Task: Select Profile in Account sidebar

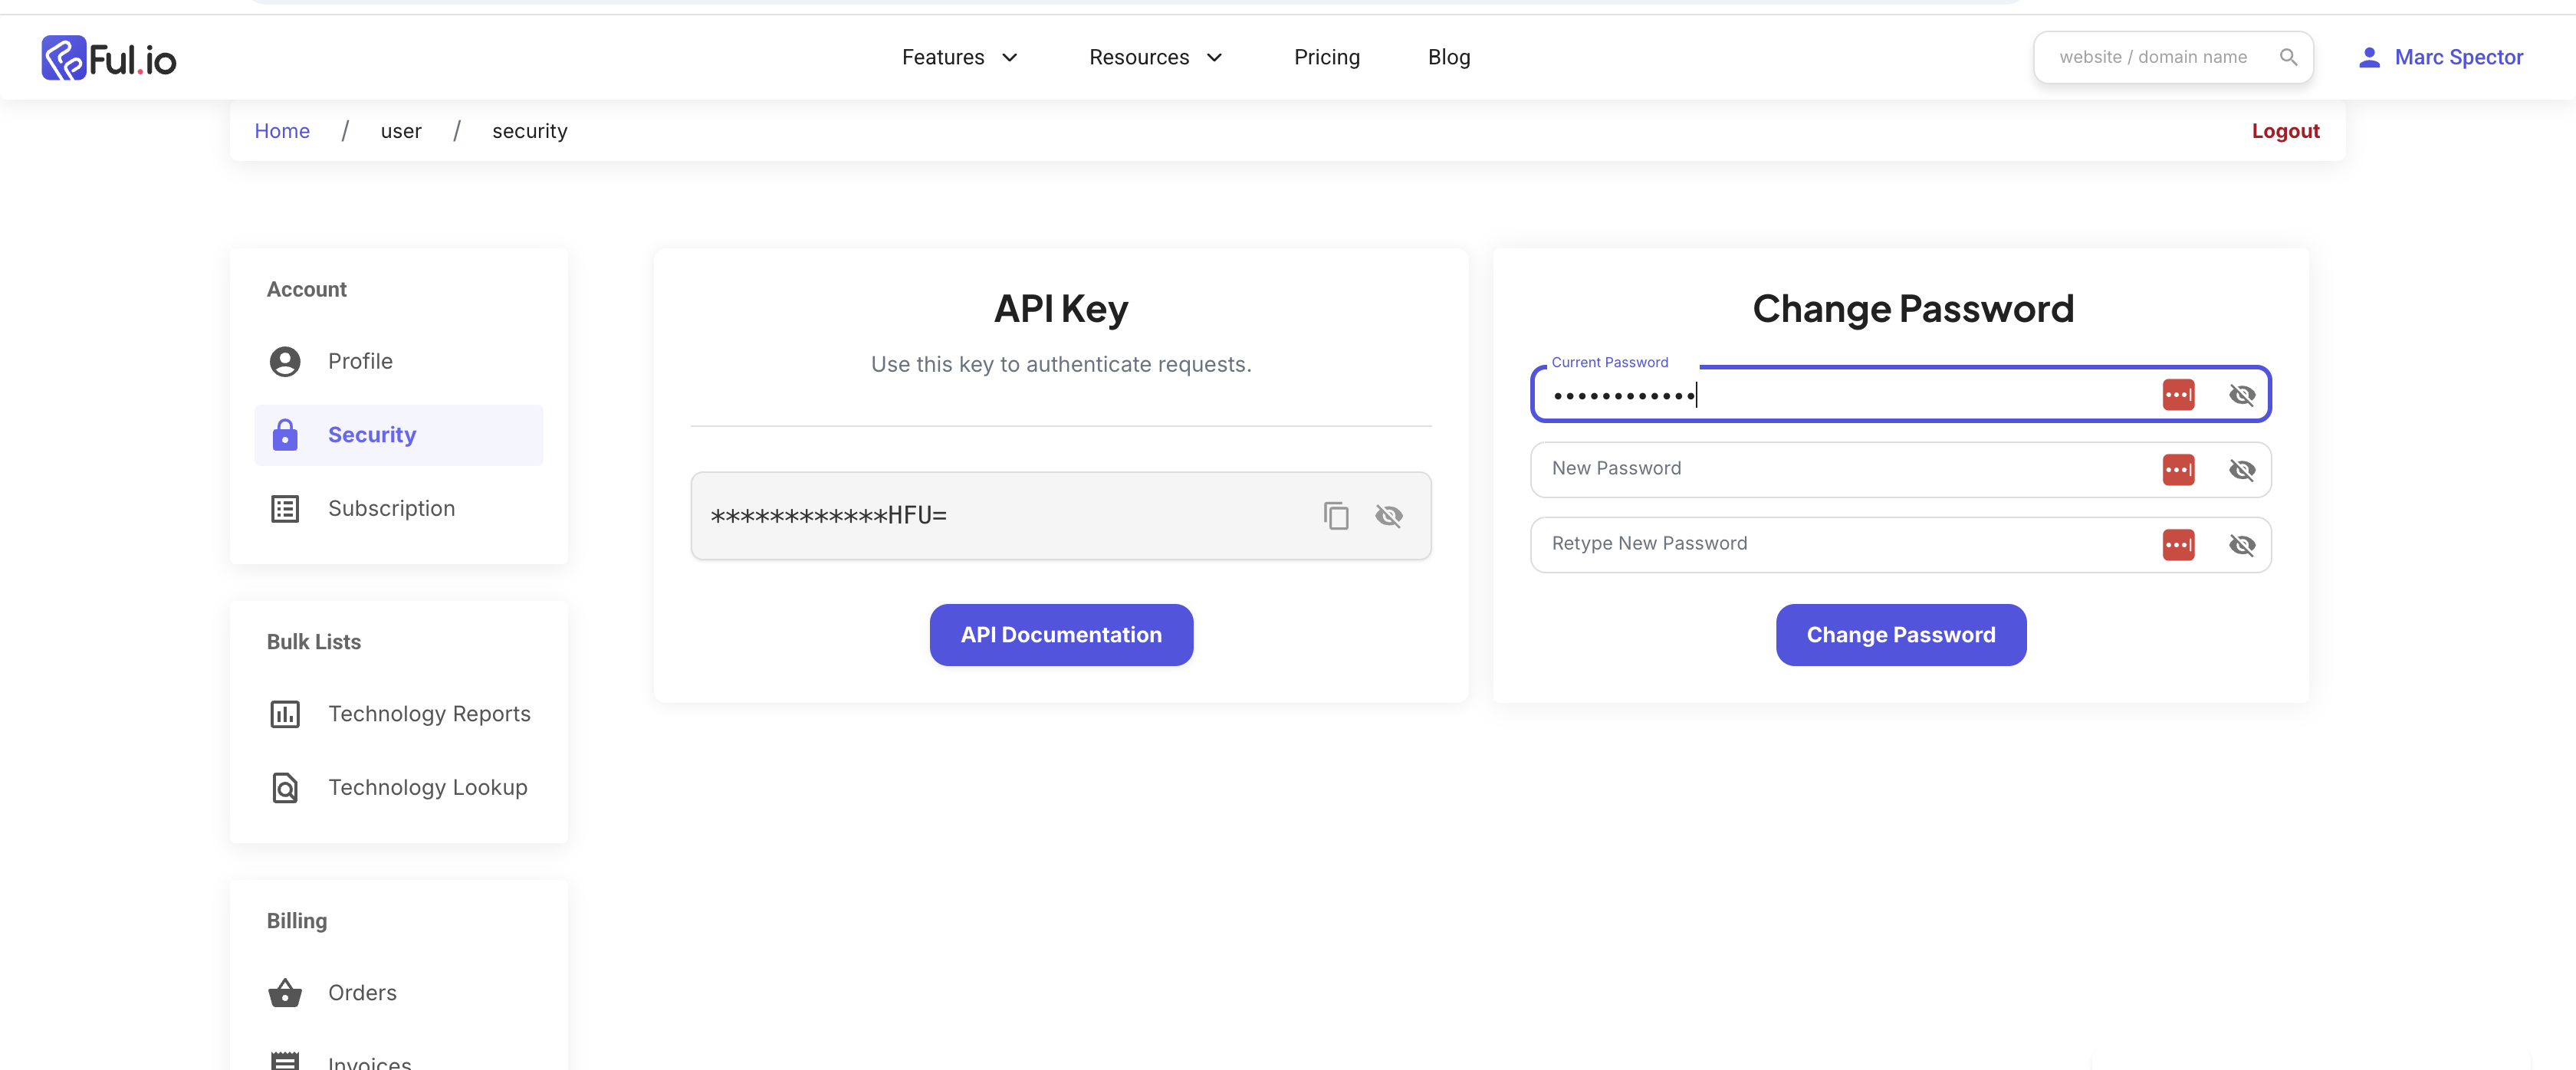Action: (399, 361)
